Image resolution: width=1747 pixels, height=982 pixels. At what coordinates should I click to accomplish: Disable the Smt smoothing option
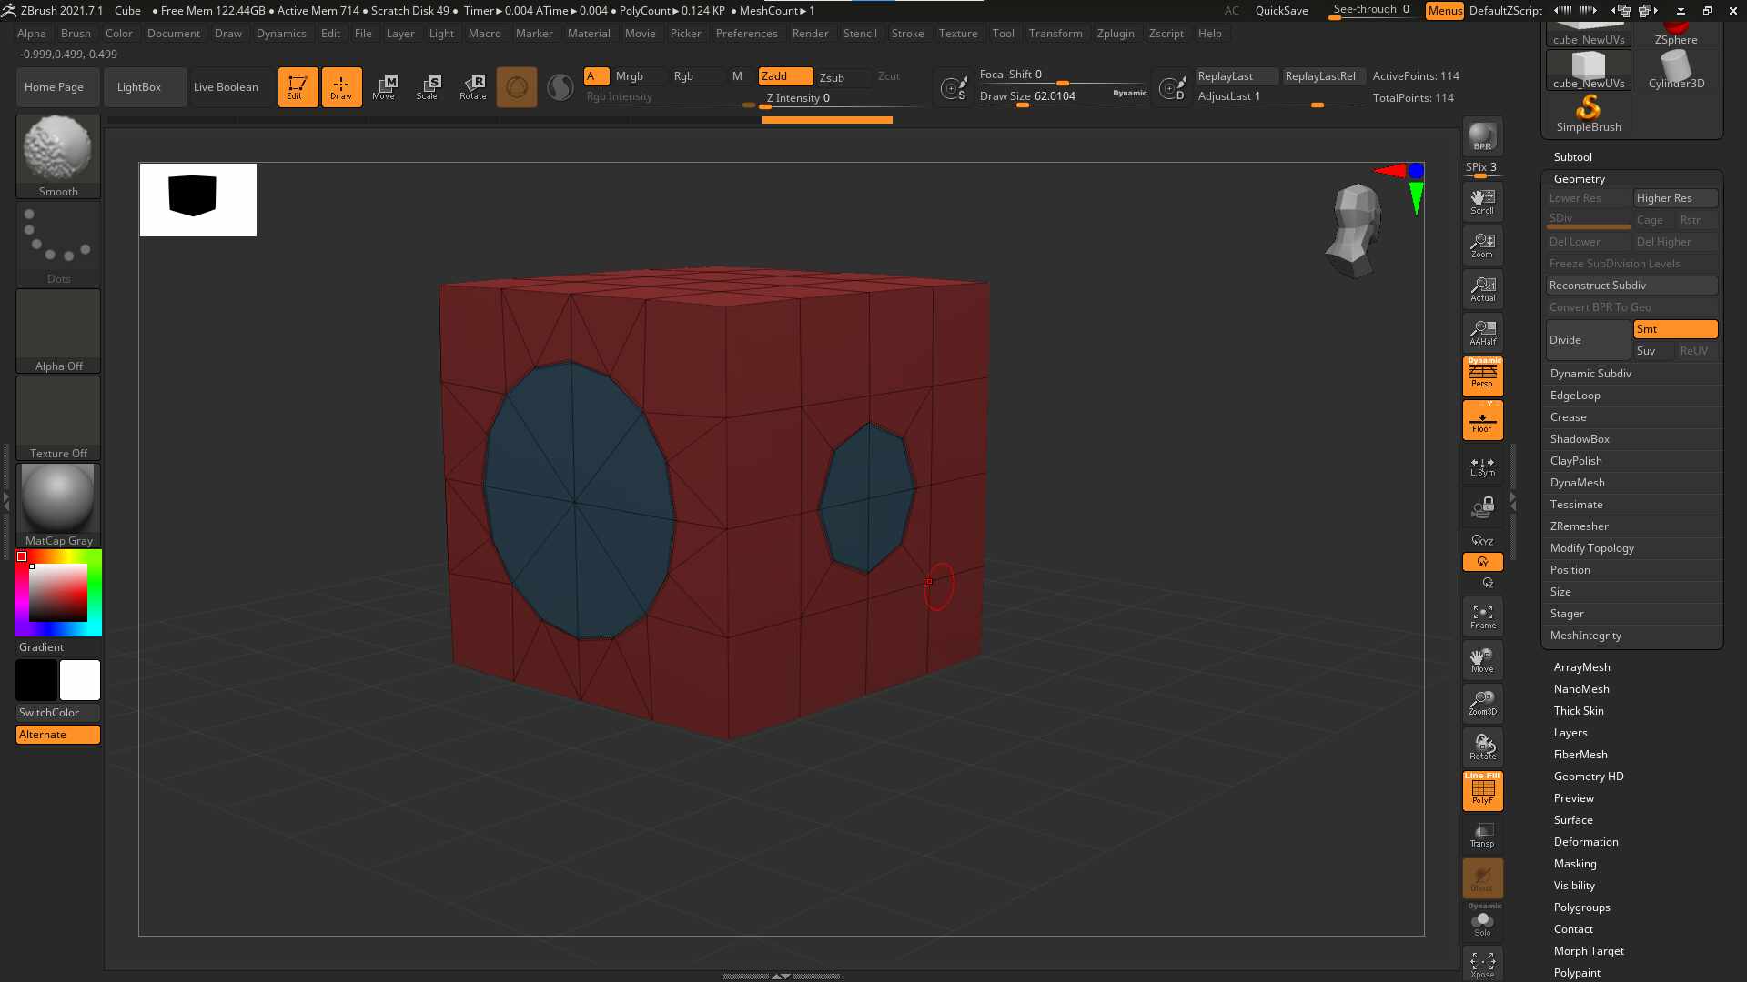pos(1675,329)
